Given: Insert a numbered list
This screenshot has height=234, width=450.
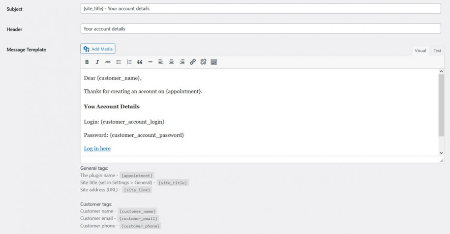Looking at the screenshot, I should (x=129, y=62).
